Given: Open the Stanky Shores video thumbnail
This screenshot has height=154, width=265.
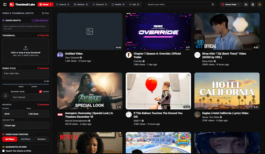Looking at the screenshot, I should (x=158, y=143).
